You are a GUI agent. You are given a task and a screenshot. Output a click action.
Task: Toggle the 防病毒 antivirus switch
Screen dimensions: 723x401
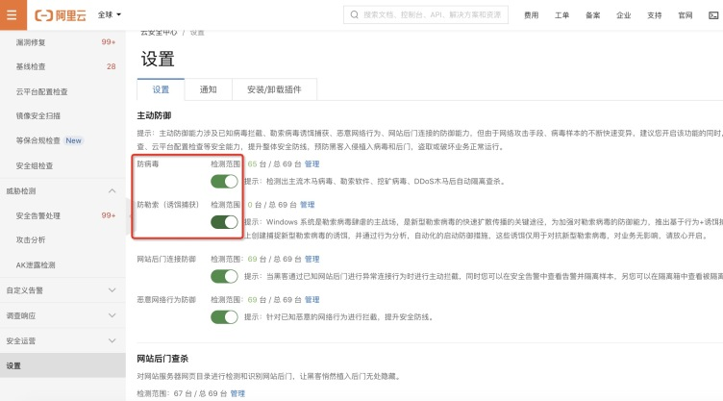pyautogui.click(x=224, y=181)
